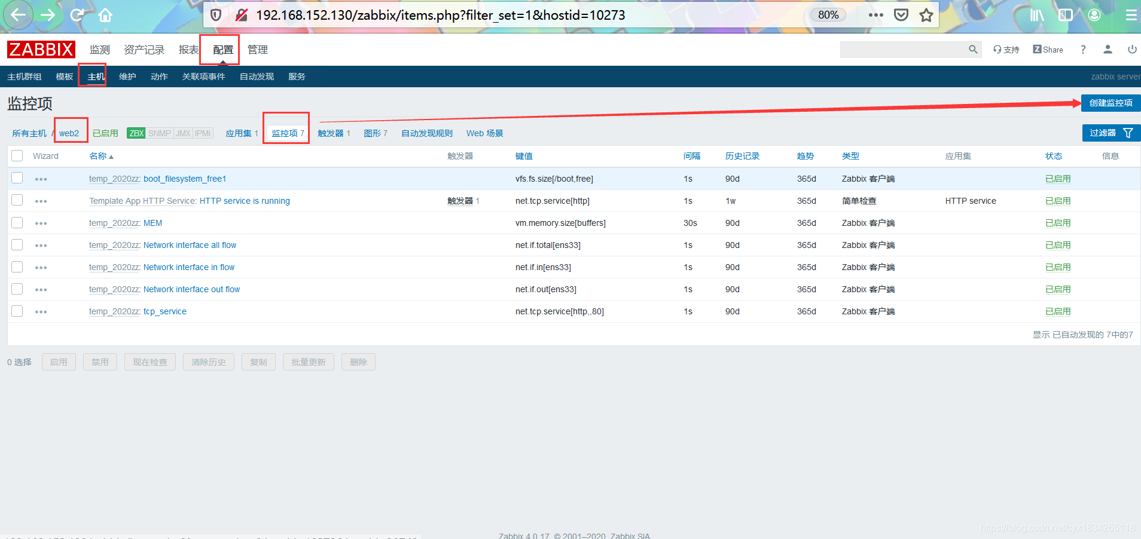Open page actions three-dot menu in address bar
Viewport: 1141px width, 539px height.
(x=876, y=15)
